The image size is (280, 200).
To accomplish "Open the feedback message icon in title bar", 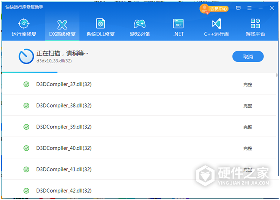I will pos(238,8).
